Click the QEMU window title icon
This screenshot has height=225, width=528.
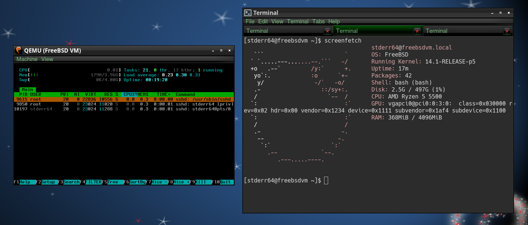pyautogui.click(x=19, y=50)
